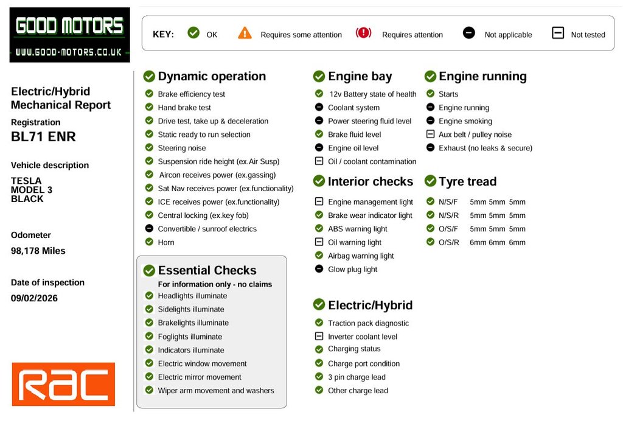Click the green OK tick in the key
The width and height of the screenshot is (623, 423).
coord(193,33)
